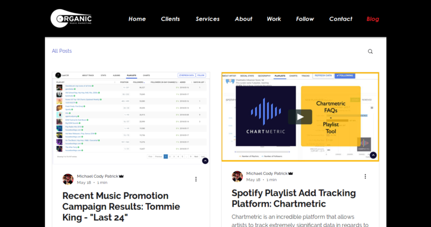431x227 pixels.
Task: Select the Blog navigation item
Action: pos(373,19)
